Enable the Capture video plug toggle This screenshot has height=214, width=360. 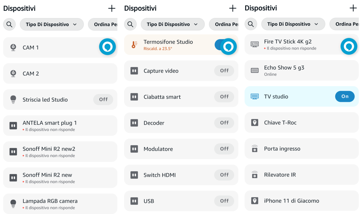224,71
